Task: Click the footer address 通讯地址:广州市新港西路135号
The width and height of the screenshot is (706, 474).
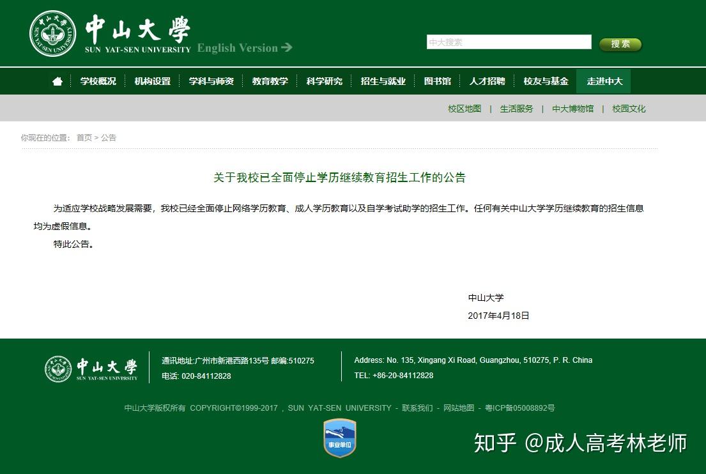Action: 215,360
